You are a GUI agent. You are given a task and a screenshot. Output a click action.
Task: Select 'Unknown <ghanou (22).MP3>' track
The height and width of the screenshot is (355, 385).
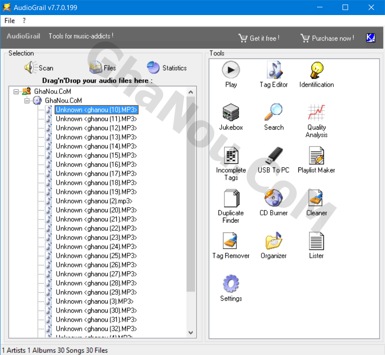coord(96,228)
